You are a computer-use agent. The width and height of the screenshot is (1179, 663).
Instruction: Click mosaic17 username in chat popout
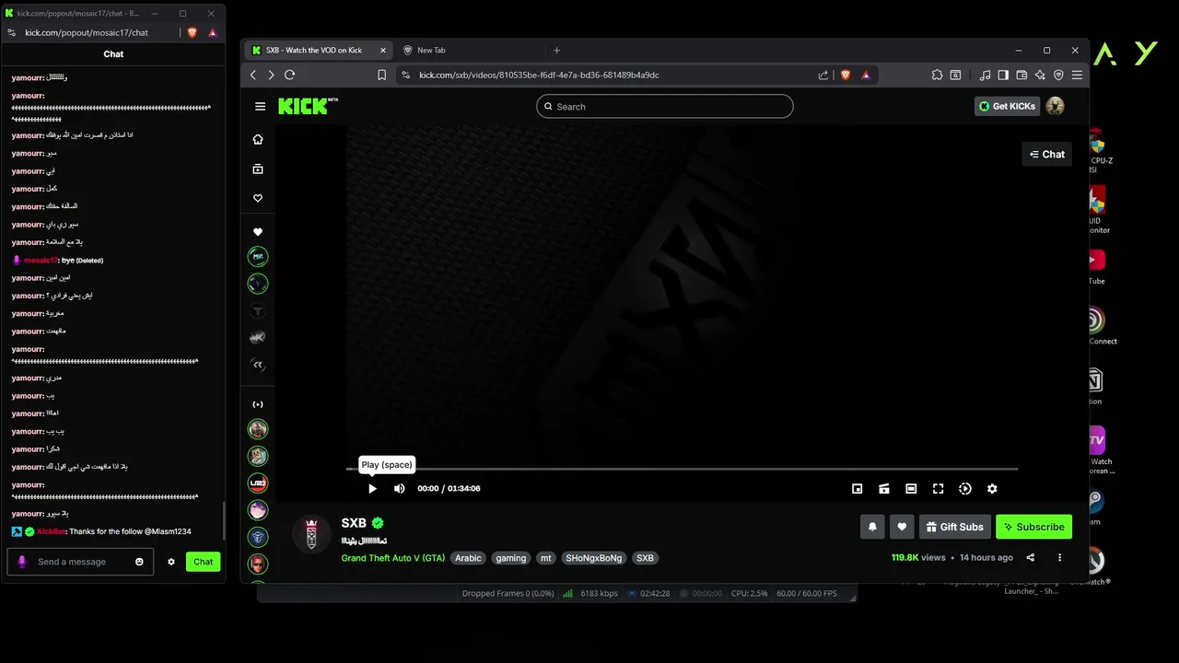tap(41, 261)
